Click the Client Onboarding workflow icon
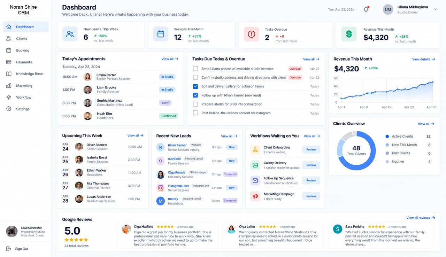 click(255, 150)
